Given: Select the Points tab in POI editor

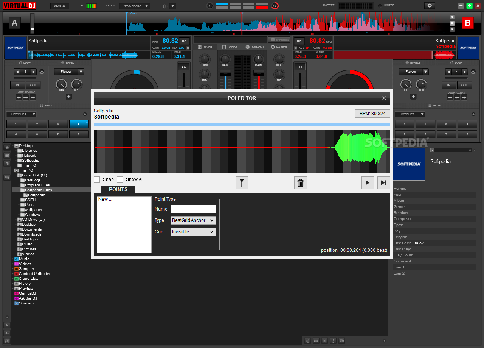Looking at the screenshot, I should 118,189.
